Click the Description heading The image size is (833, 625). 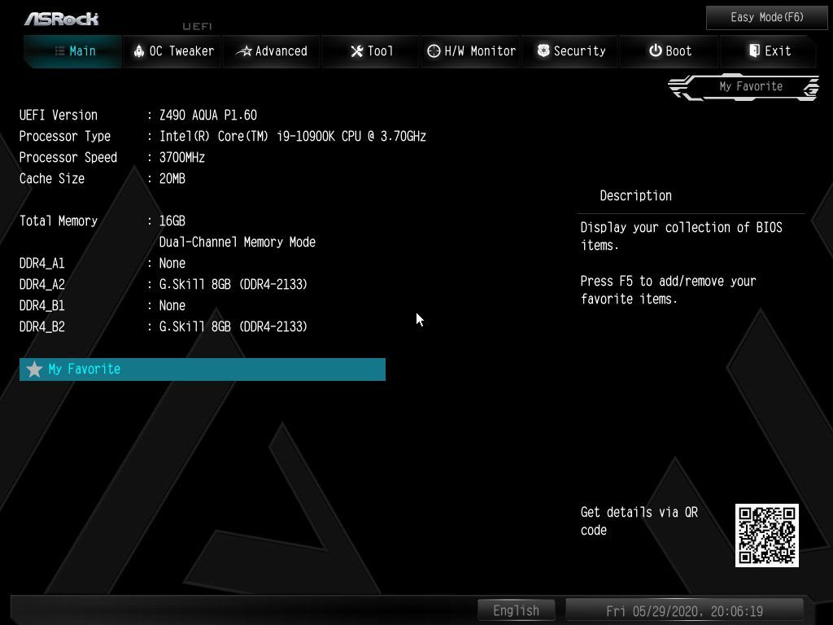click(636, 195)
